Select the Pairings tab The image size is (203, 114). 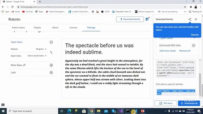tap(91, 28)
